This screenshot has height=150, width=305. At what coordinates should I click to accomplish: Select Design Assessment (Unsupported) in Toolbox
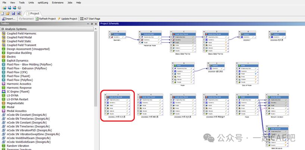tap(28, 49)
